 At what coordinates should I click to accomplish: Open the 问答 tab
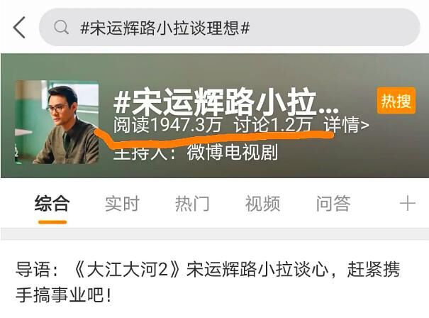pyautogui.click(x=333, y=204)
